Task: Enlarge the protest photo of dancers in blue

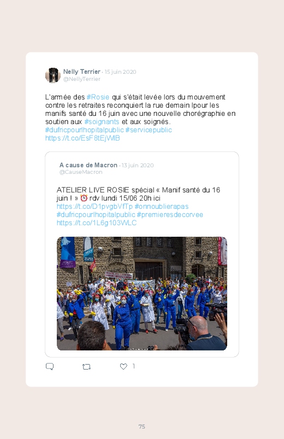Action: click(142, 294)
